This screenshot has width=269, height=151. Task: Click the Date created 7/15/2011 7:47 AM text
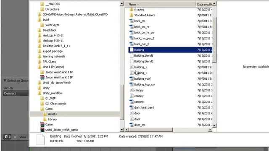tap(141, 136)
